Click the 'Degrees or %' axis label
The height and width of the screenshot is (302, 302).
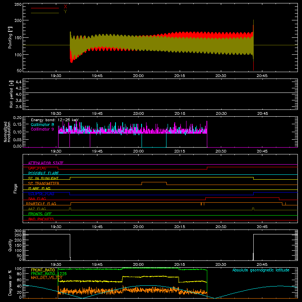pyautogui.click(x=10, y=283)
